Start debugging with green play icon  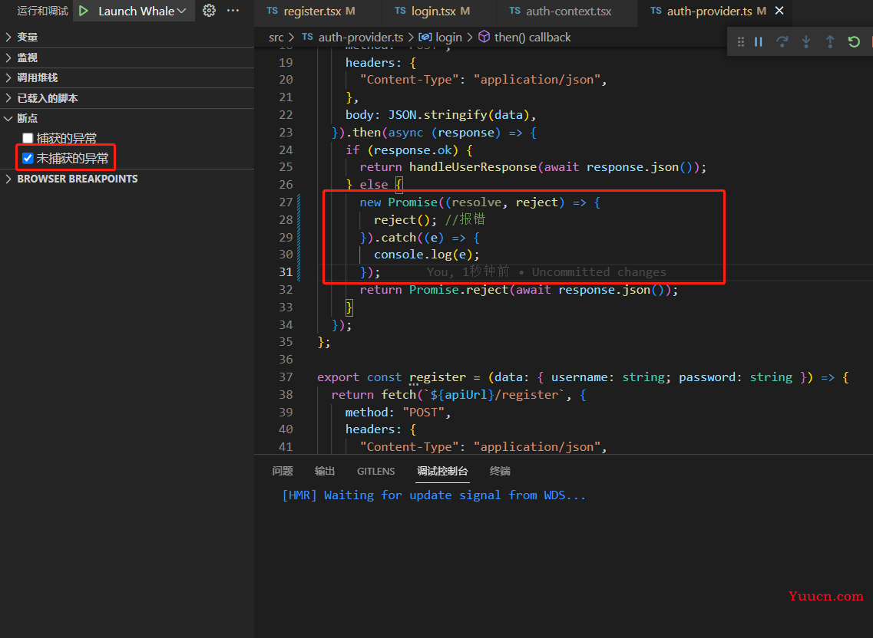[84, 11]
